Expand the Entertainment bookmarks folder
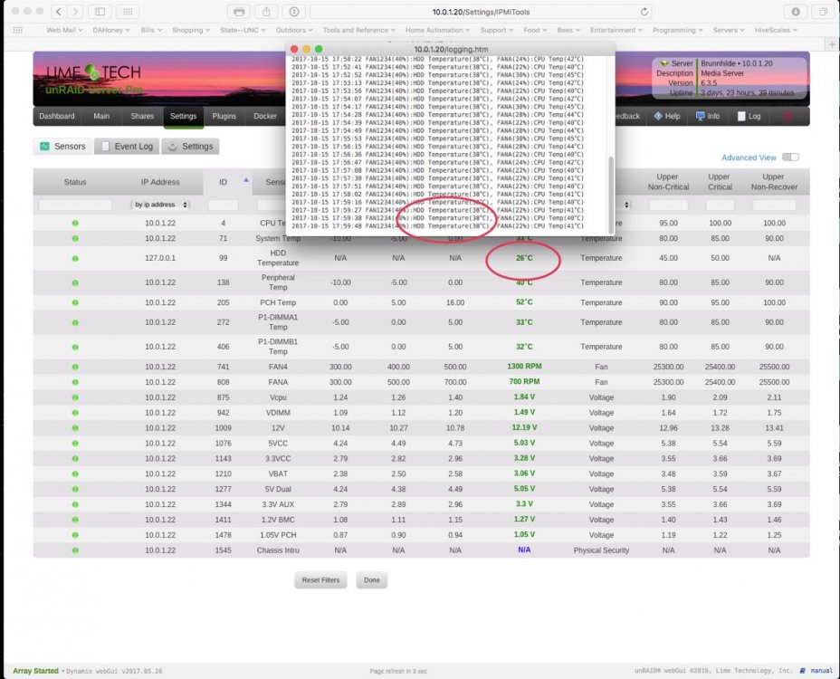Image resolution: width=840 pixels, height=679 pixels. (616, 30)
